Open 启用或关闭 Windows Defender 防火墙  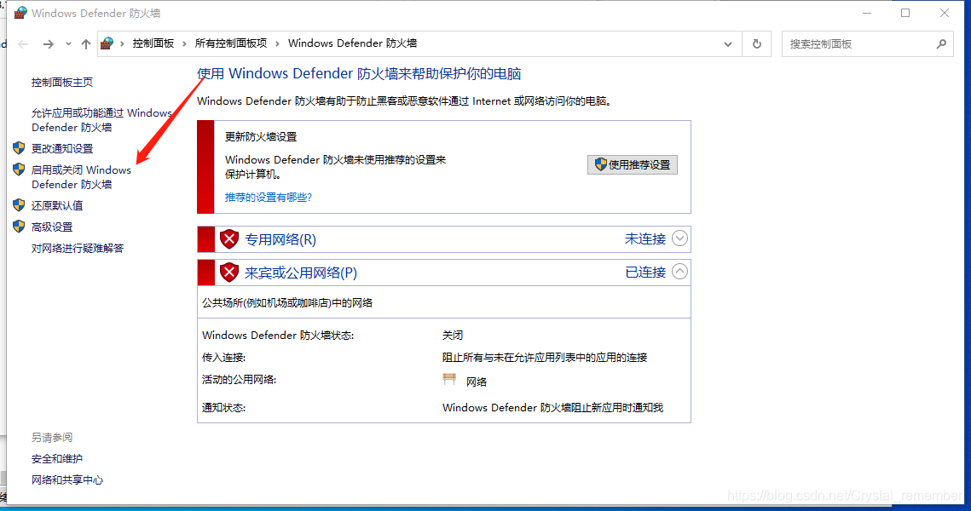click(x=81, y=177)
